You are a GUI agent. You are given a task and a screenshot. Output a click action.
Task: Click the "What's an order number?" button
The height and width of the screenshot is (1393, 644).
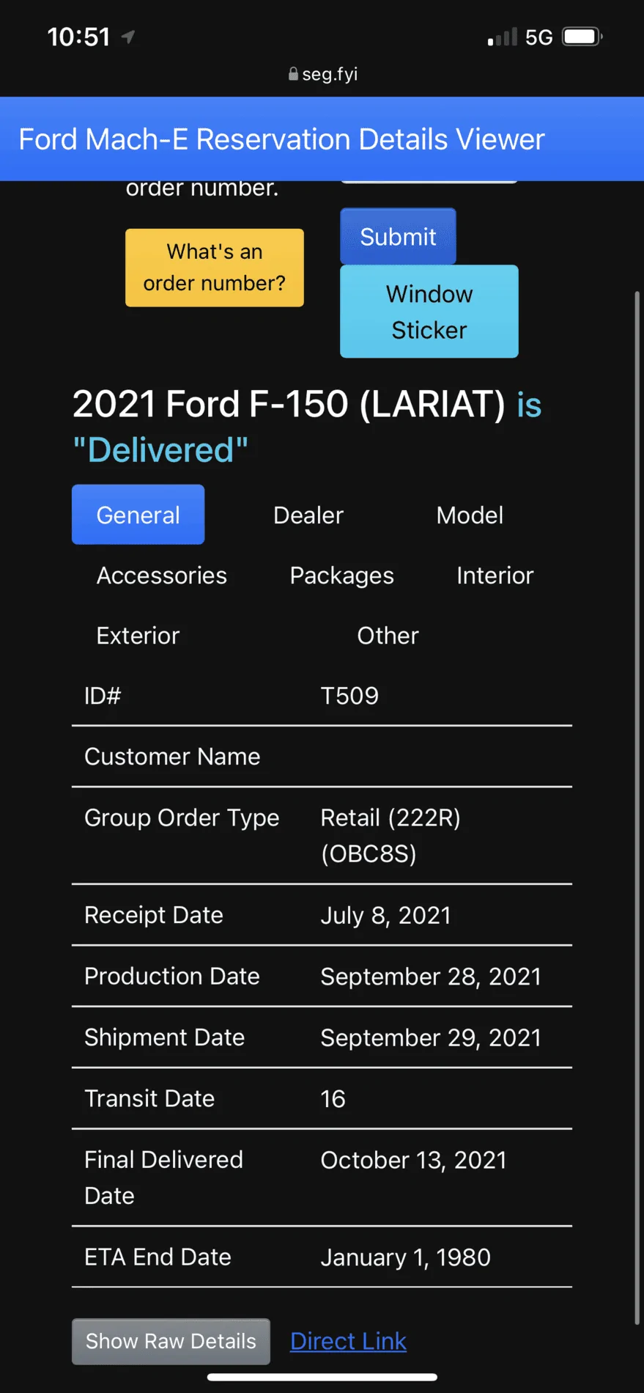coord(214,268)
